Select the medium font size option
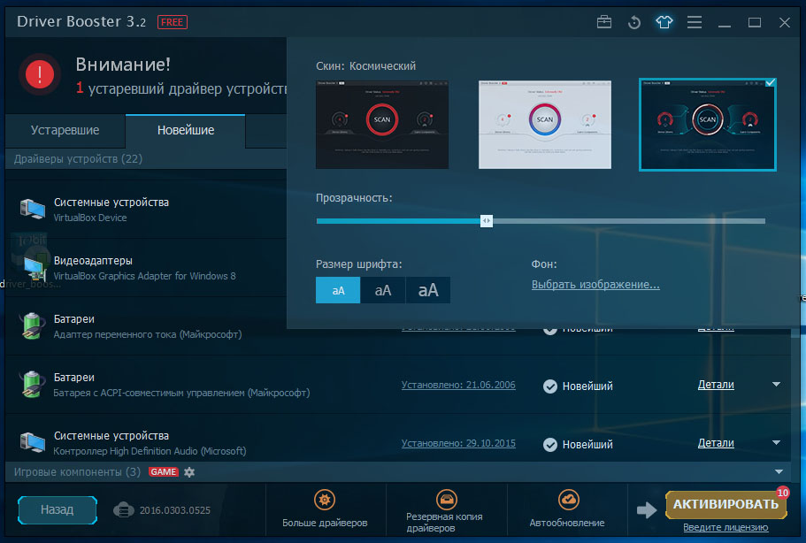Screen dimensions: 806x543 tap(383, 290)
